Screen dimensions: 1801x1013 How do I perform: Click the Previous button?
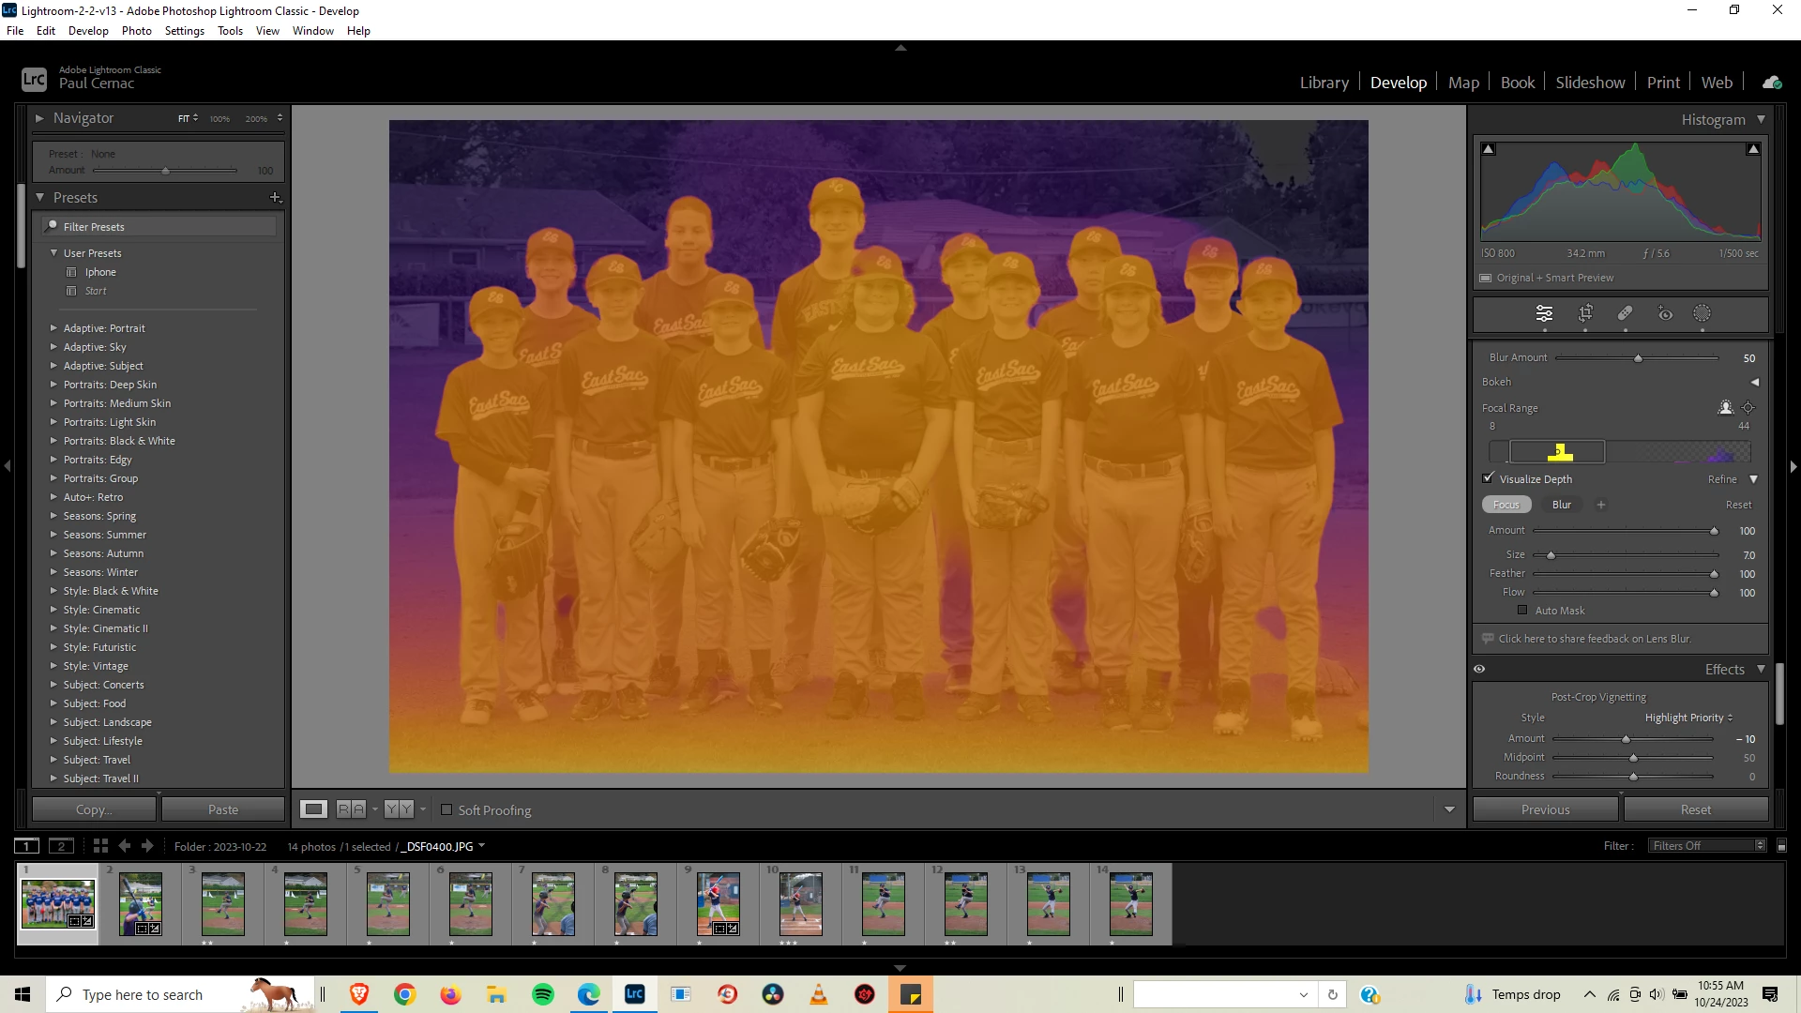click(1545, 809)
